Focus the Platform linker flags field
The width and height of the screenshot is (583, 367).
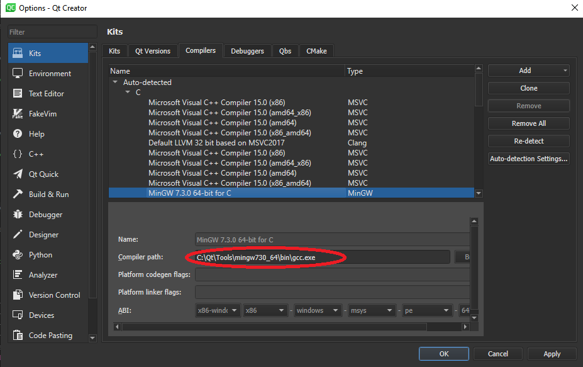tap(333, 292)
